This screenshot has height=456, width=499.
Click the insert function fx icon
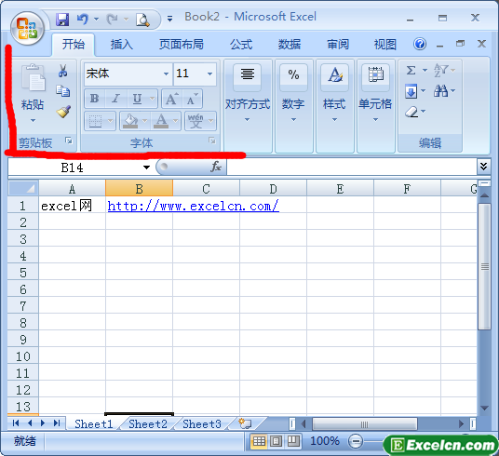click(x=215, y=167)
